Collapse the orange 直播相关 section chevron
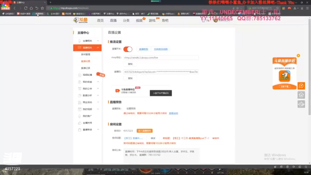The height and width of the screenshot is (175, 311). tap(98, 47)
